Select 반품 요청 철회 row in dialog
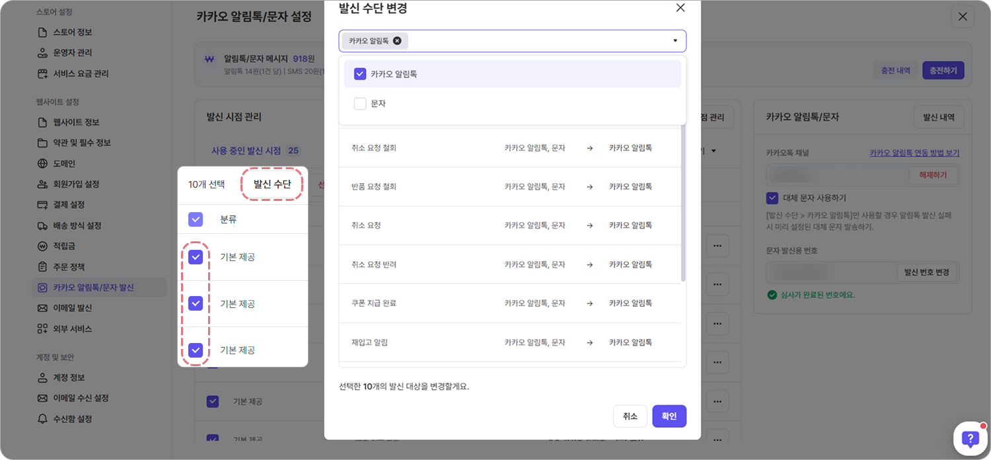991x460 pixels. coord(510,187)
